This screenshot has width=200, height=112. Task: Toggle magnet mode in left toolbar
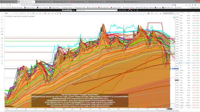tap(2, 45)
